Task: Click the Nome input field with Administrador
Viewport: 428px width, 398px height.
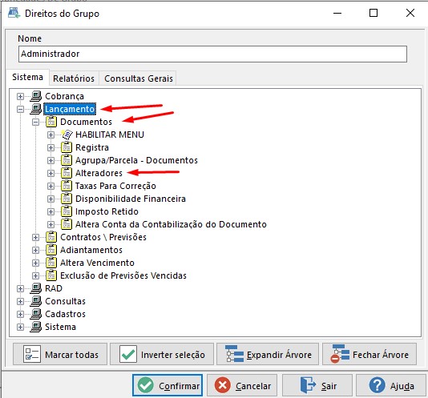Action: click(212, 54)
